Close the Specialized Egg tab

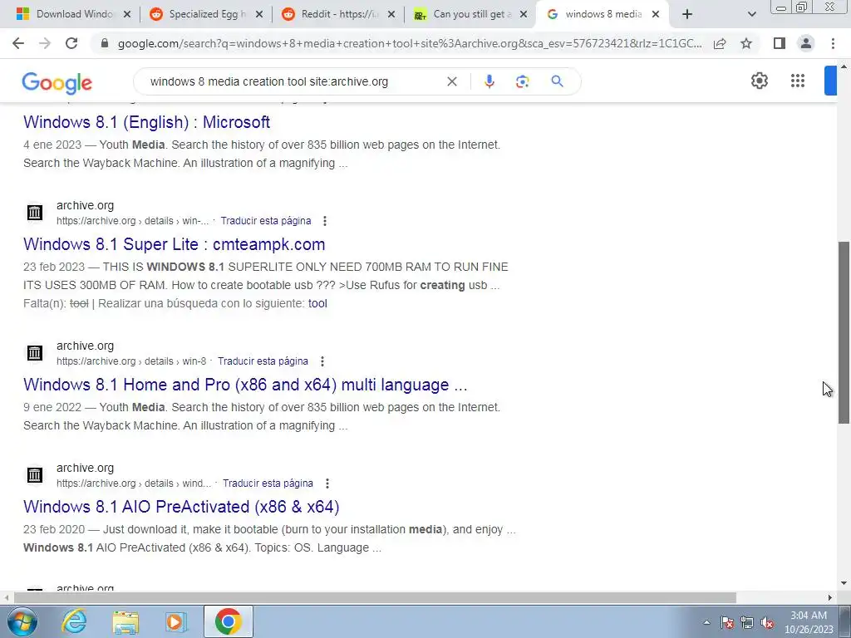coord(259,14)
